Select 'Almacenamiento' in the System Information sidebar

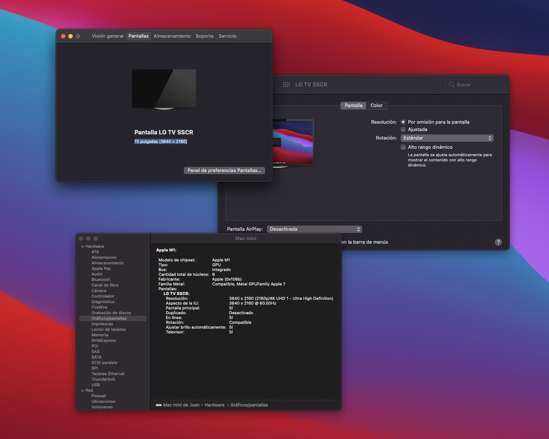pos(107,263)
